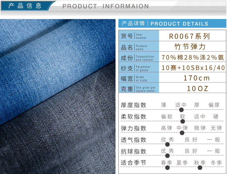Click the 170cm width value

pyautogui.click(x=197, y=78)
